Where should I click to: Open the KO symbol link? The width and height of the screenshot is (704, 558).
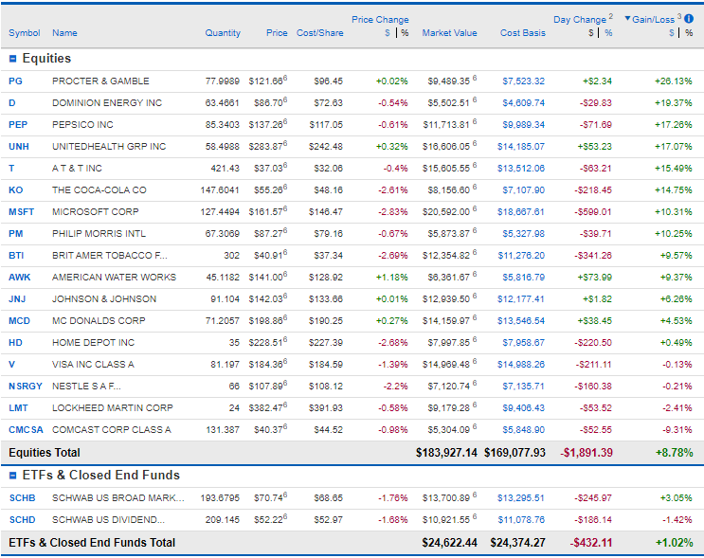point(16,189)
